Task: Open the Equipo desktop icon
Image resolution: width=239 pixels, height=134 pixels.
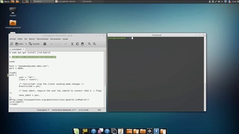Action: coord(13,12)
